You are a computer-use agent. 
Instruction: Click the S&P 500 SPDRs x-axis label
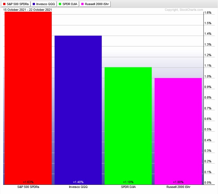tap(28, 187)
